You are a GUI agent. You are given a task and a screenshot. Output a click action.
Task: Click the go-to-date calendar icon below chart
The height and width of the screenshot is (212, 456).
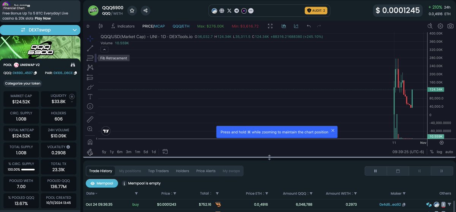(165, 152)
